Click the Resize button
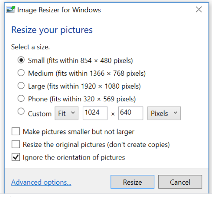This screenshot has width=212, height=197. coord(132,182)
